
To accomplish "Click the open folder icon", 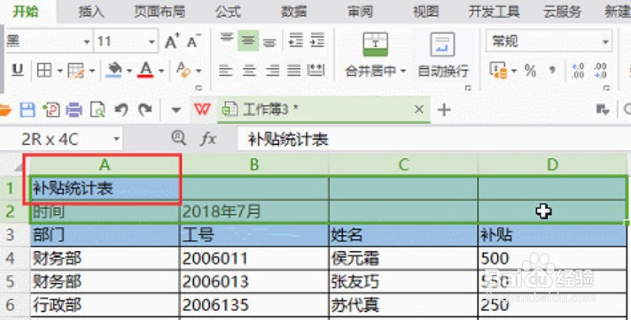I will [4, 110].
